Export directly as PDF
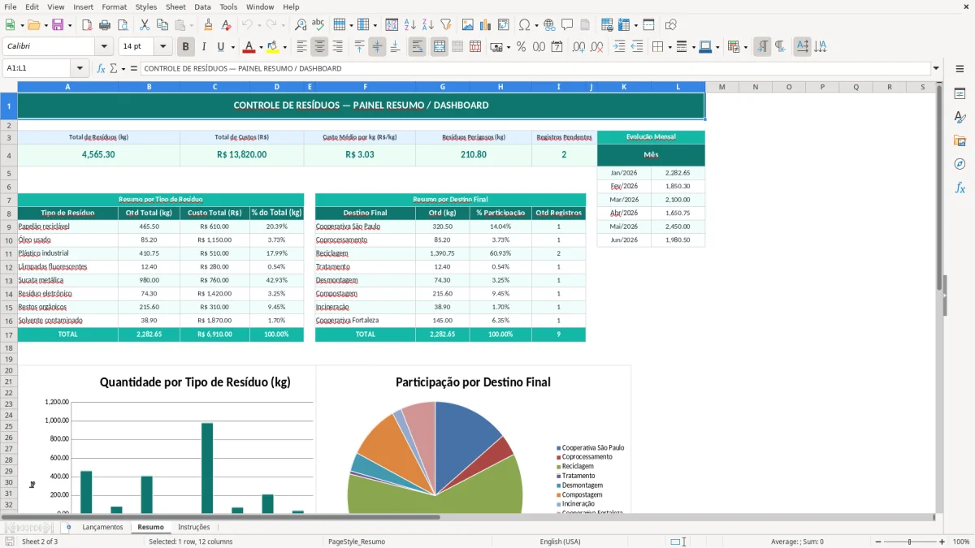This screenshot has height=548, width=975. pyautogui.click(x=87, y=25)
